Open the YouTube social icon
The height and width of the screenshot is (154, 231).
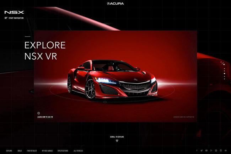coord(206,150)
